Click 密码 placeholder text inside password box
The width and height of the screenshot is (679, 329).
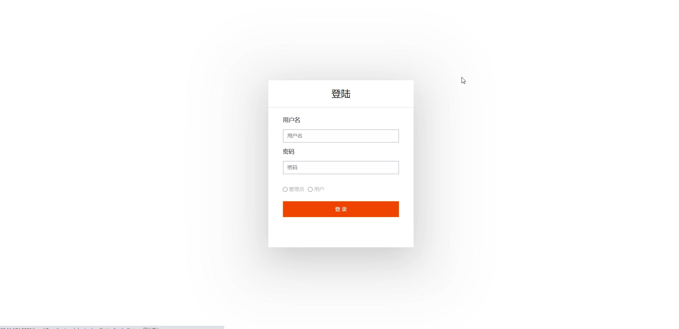point(292,167)
